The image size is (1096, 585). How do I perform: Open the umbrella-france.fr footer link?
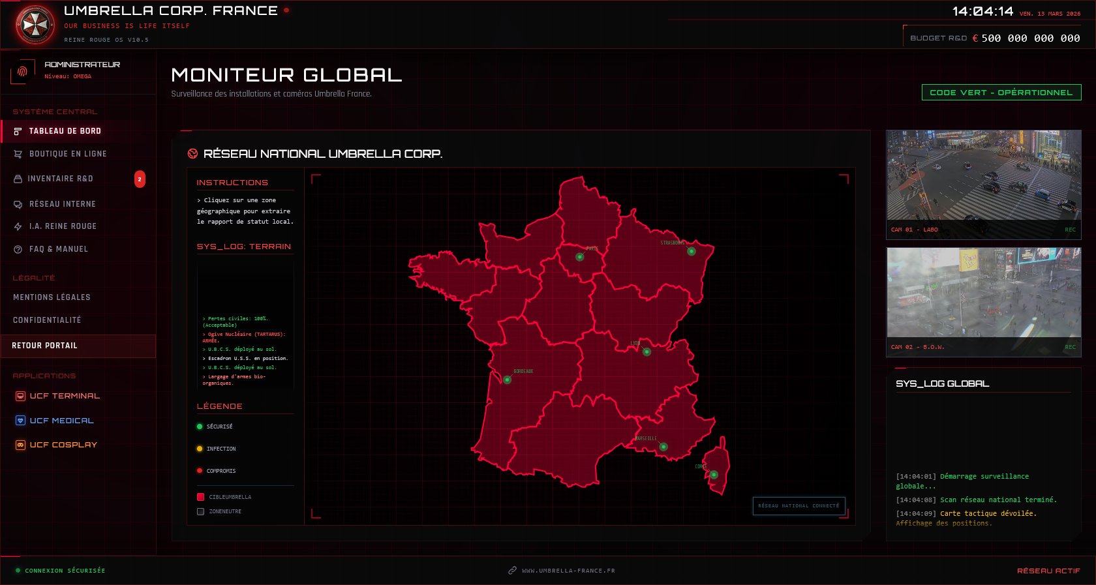[568, 571]
